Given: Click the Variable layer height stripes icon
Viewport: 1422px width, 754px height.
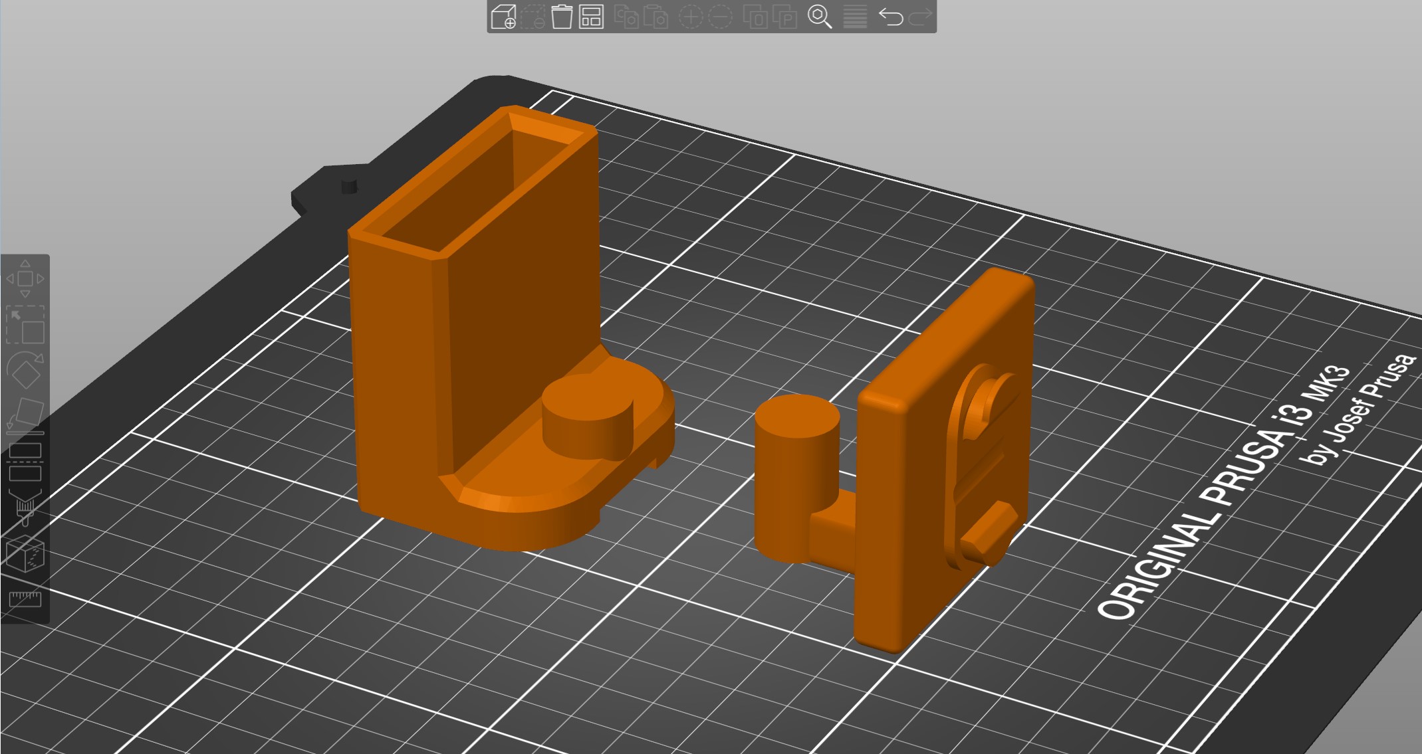Looking at the screenshot, I should (x=855, y=17).
